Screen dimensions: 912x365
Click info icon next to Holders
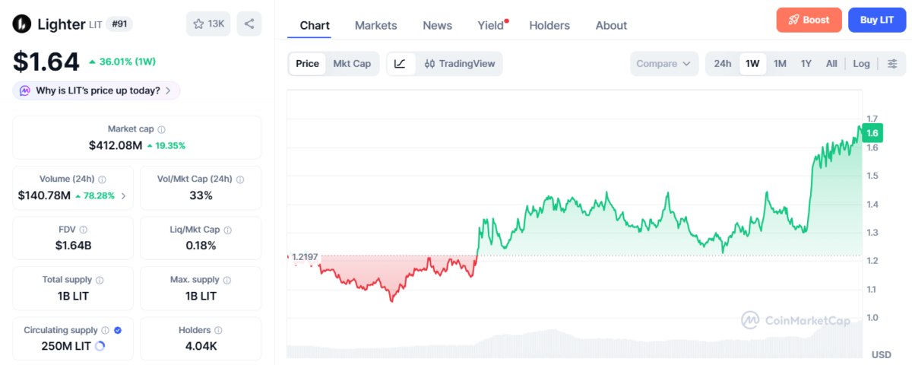(218, 330)
